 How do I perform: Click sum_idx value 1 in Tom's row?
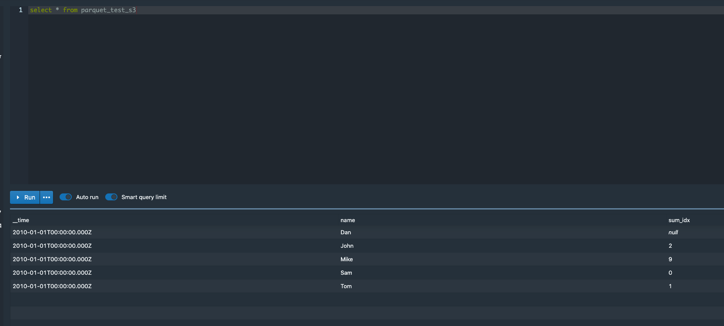click(x=670, y=286)
